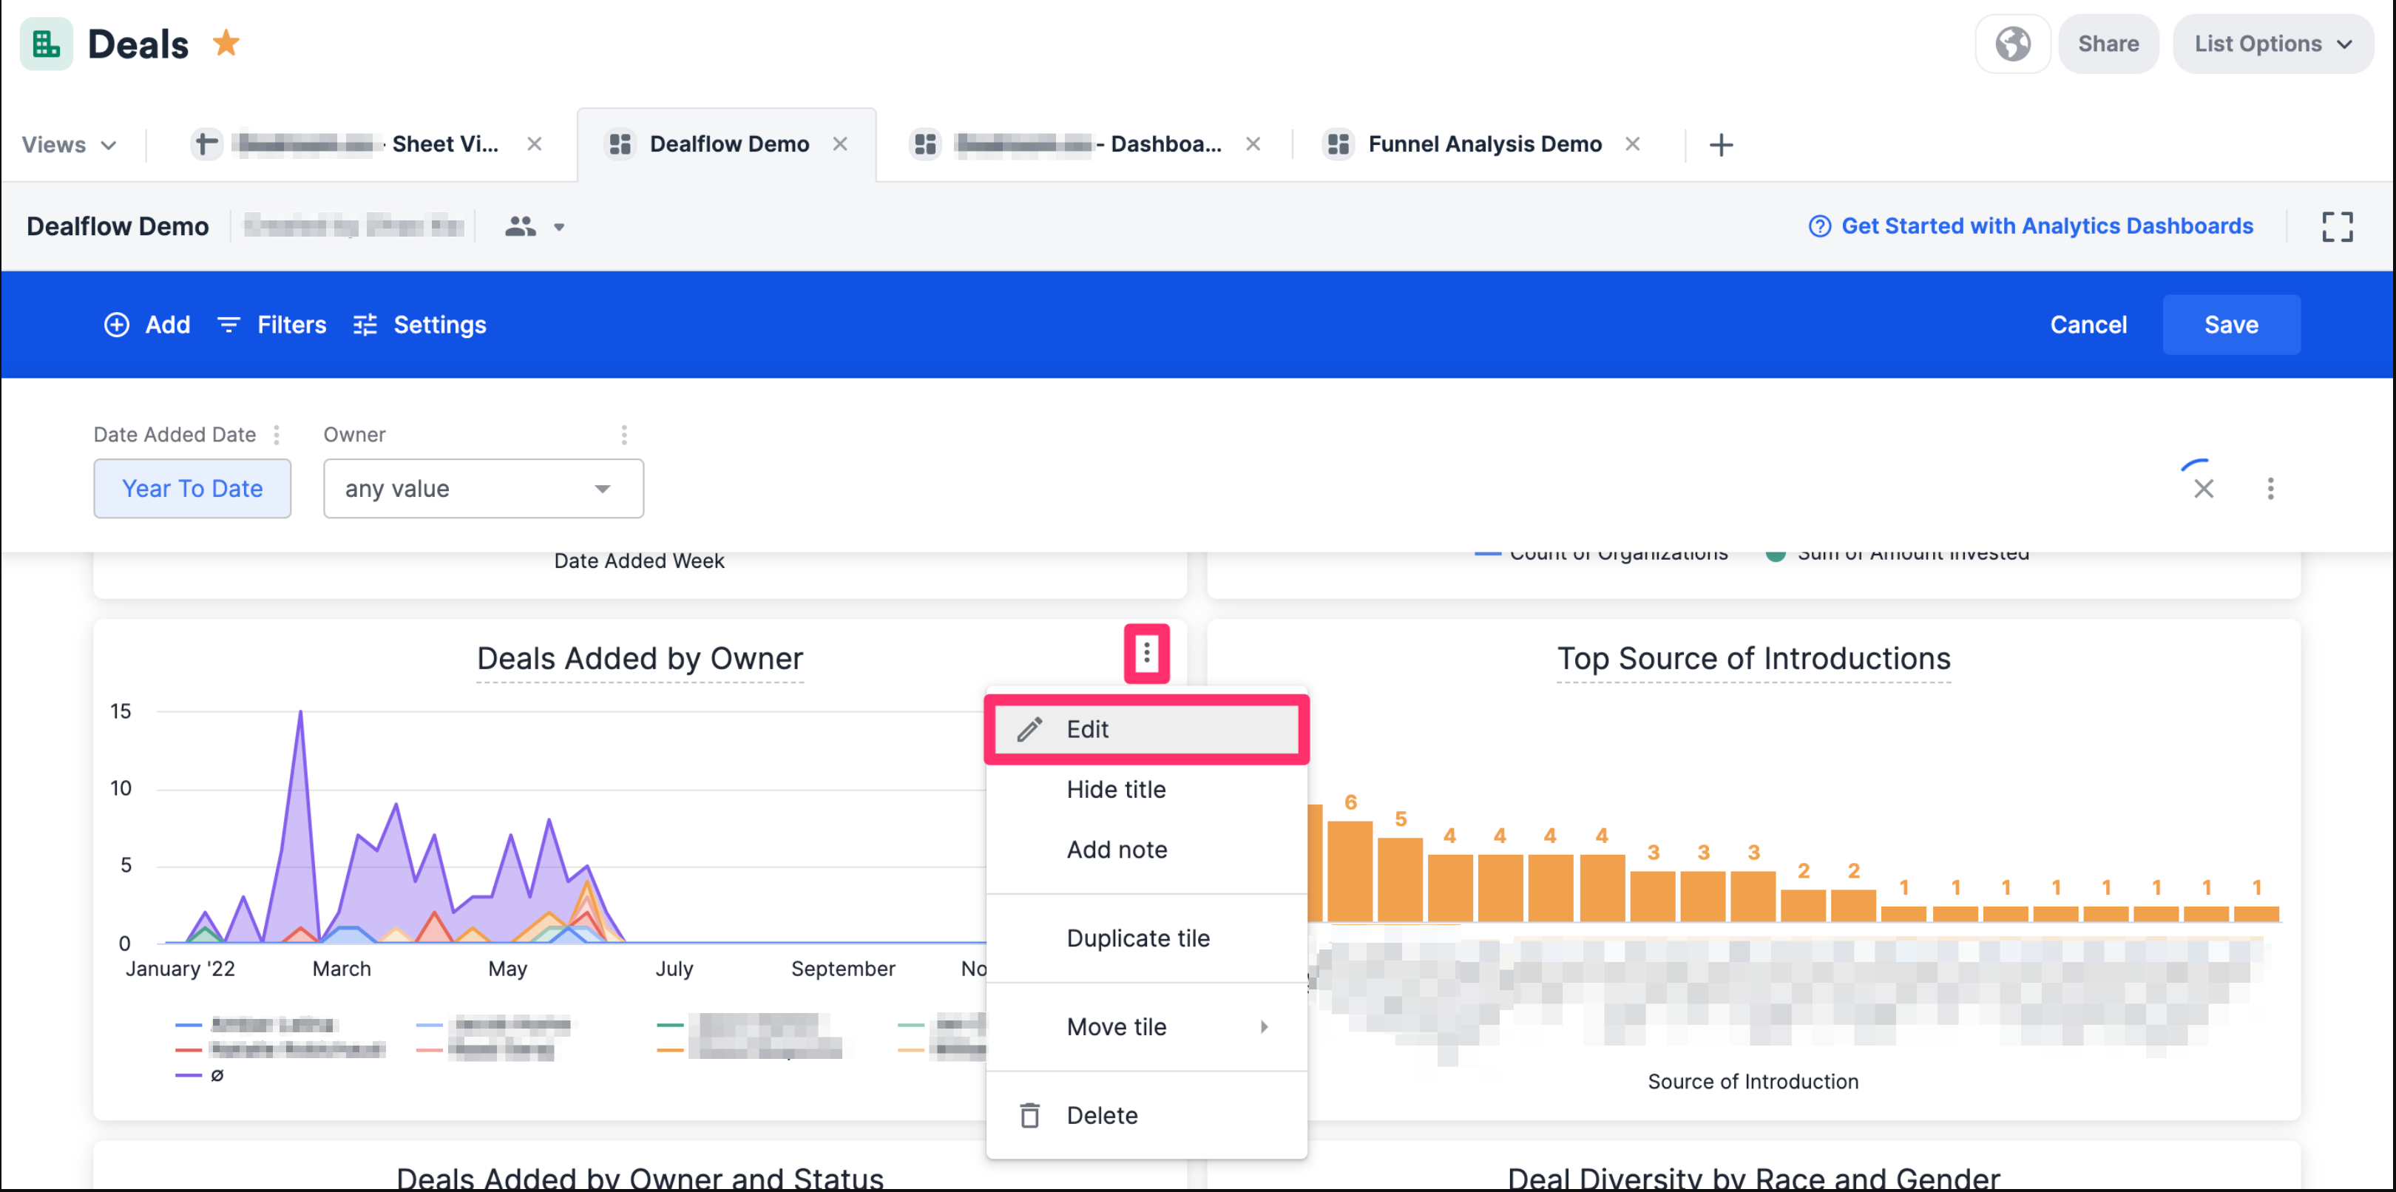Save the dashboard changes
The height and width of the screenshot is (1192, 2396).
click(x=2230, y=325)
